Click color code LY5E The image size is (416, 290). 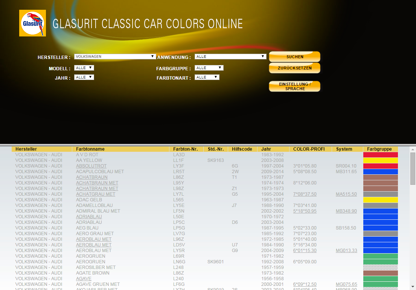[178, 205]
